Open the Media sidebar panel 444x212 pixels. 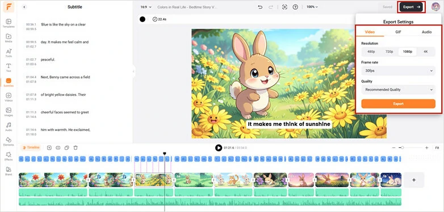[9, 38]
